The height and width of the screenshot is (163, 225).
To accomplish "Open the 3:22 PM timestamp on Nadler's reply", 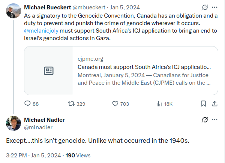I will [x=16, y=156].
